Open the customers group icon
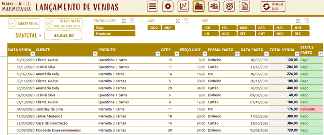324x135 pixels. [214, 6]
